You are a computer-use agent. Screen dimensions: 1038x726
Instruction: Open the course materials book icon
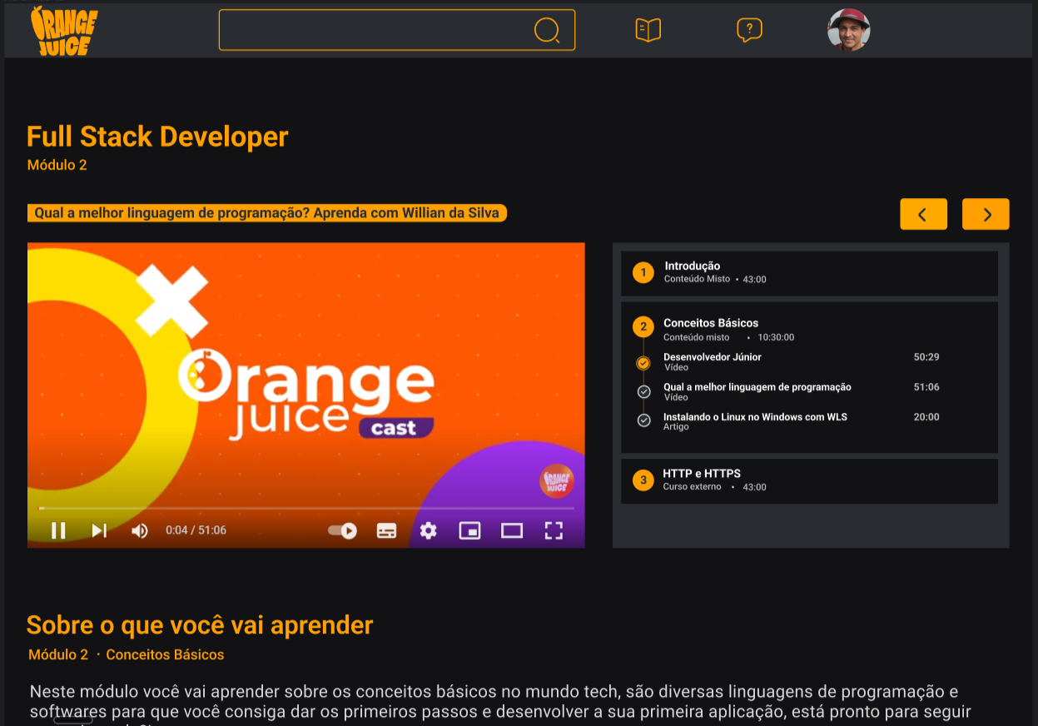647,28
